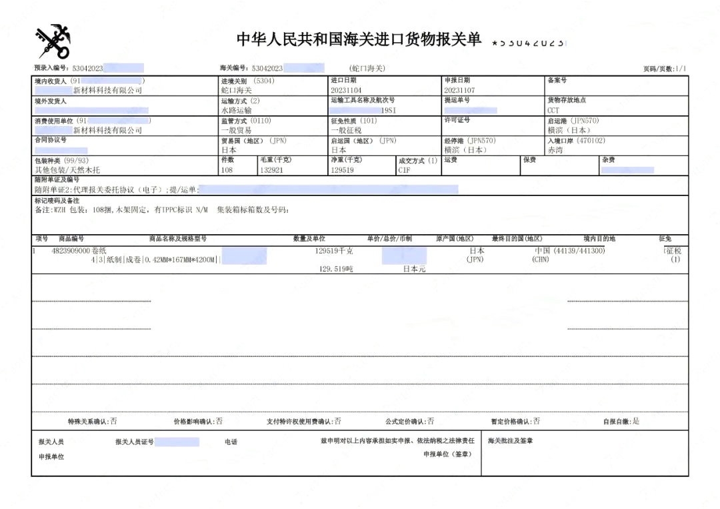Select the 预录入编号 number 53042023
The height and width of the screenshot is (509, 720).
pyautogui.click(x=88, y=69)
